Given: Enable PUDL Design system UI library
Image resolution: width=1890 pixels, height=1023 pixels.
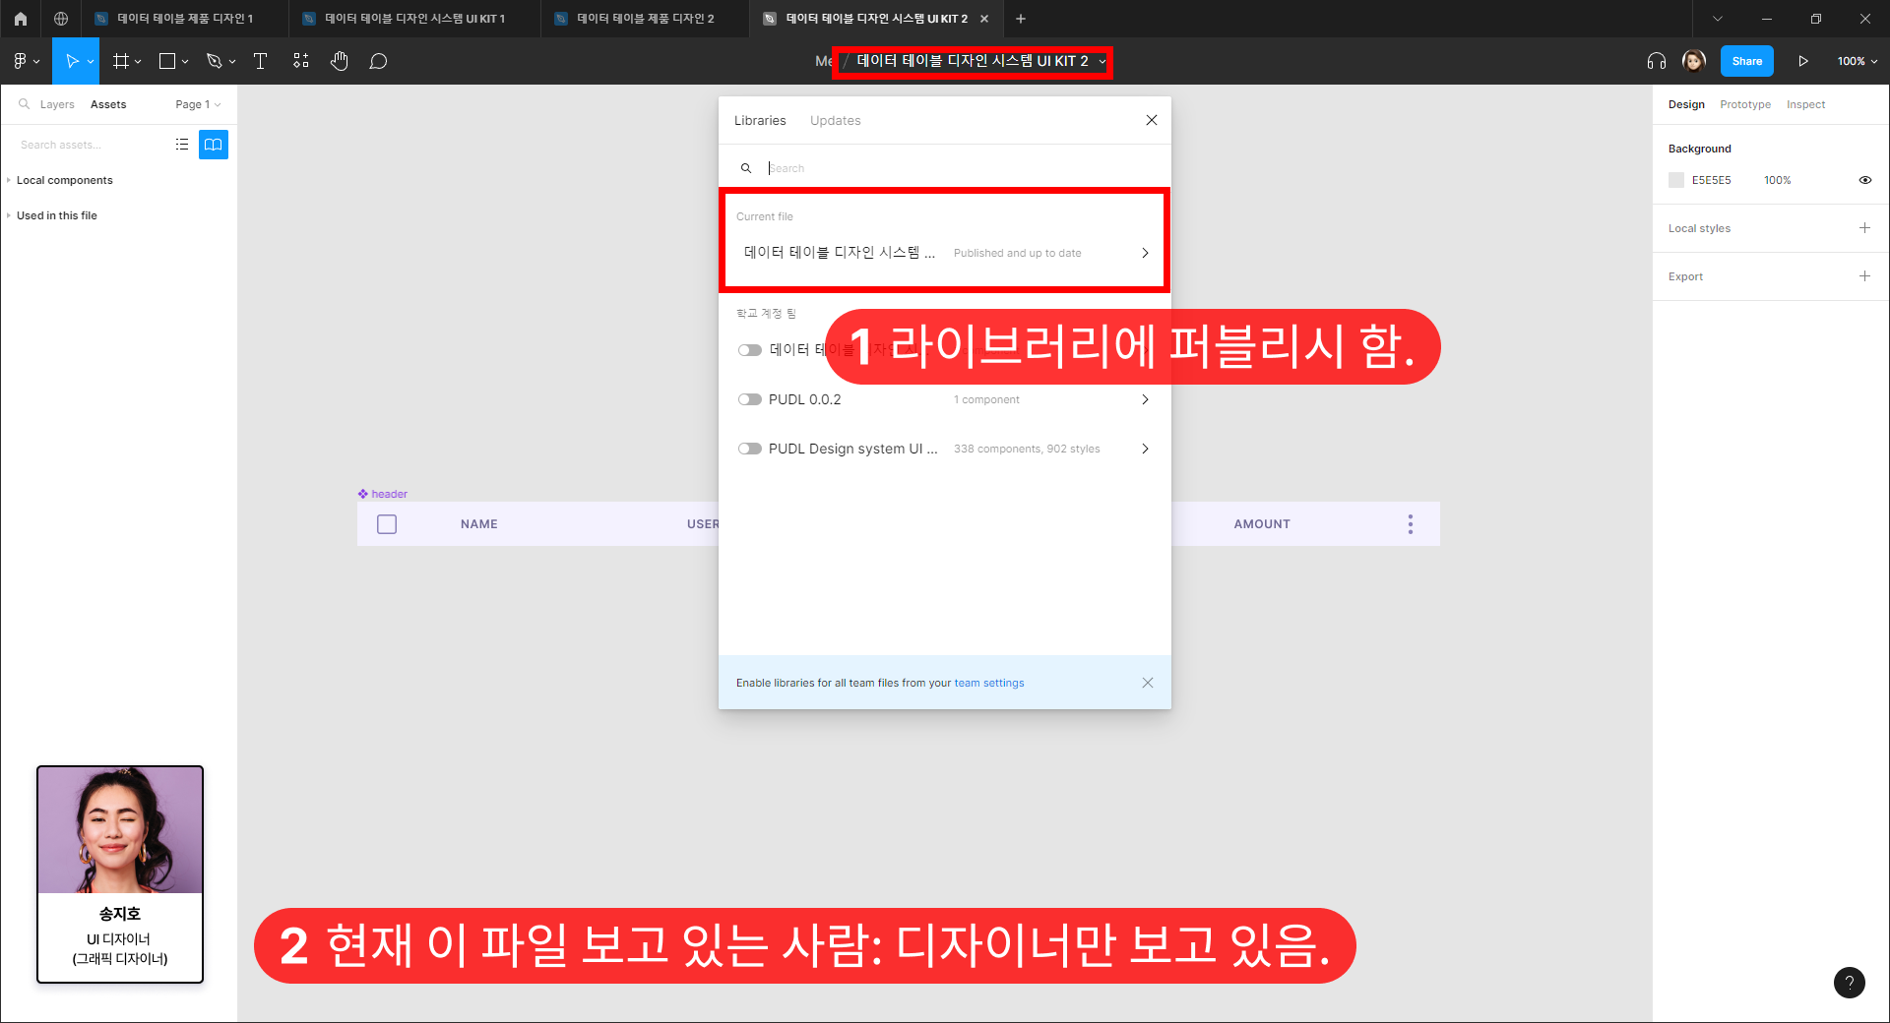Looking at the screenshot, I should click(750, 449).
